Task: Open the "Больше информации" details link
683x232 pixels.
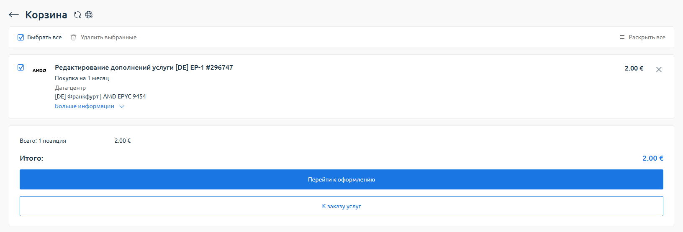Action: [x=85, y=106]
